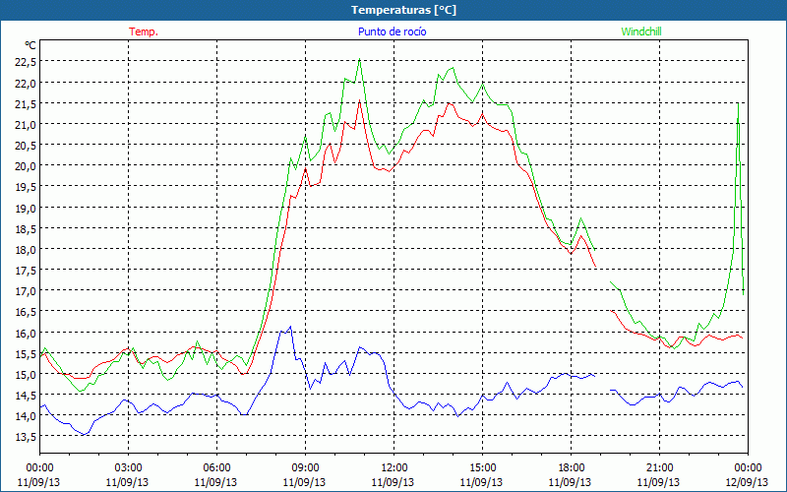The height and width of the screenshot is (492, 787).
Task: Click the 12/09/13 date label
Action: (748, 482)
